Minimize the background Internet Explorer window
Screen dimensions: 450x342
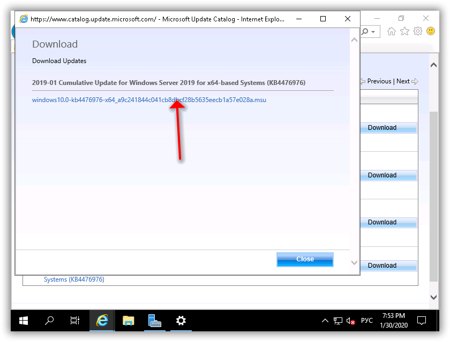[x=377, y=18]
